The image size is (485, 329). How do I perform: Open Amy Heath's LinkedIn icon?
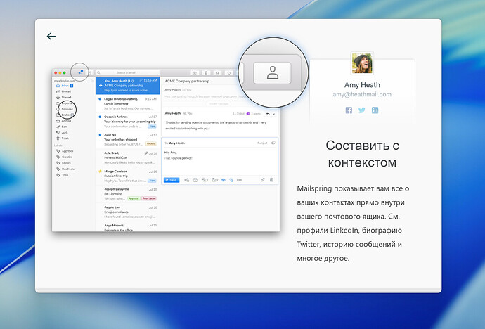(x=375, y=110)
